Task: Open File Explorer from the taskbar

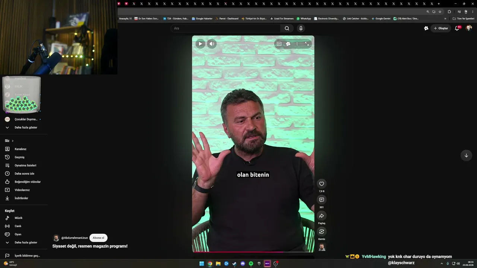Action: coord(218,264)
